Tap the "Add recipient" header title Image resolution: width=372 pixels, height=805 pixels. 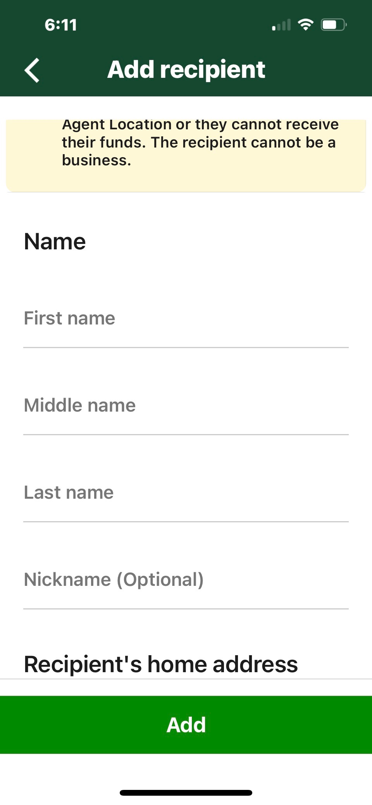pos(186,70)
